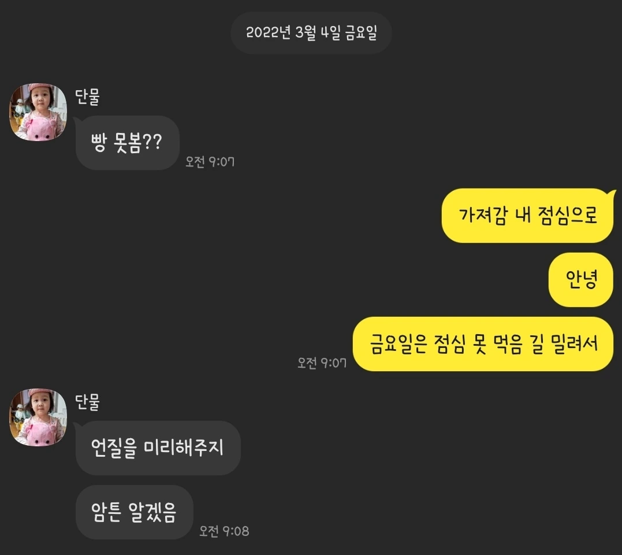Select the 암튼 알겠음 message bubble

click(x=134, y=512)
